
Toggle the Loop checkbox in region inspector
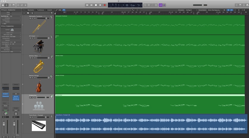(x=11, y=14)
